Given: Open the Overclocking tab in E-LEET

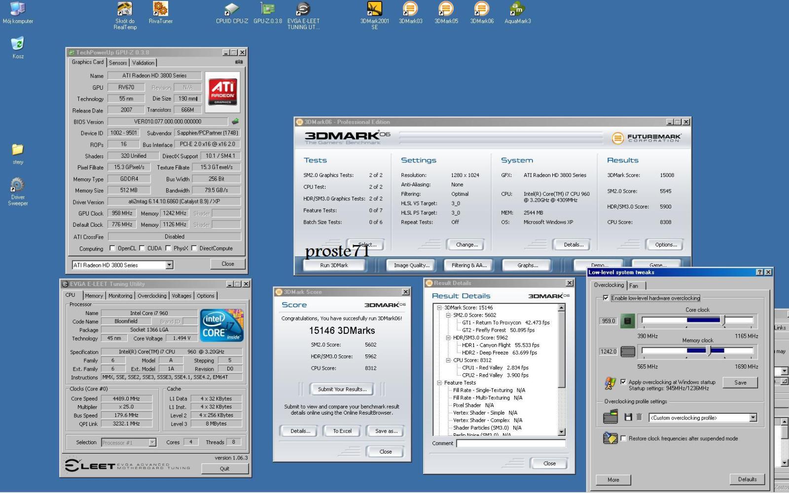Looking at the screenshot, I should pyautogui.click(x=152, y=296).
